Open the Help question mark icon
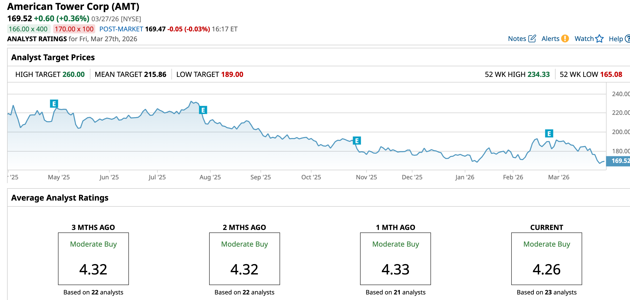Viewport: 630px width, 300px height. pyautogui.click(x=627, y=38)
